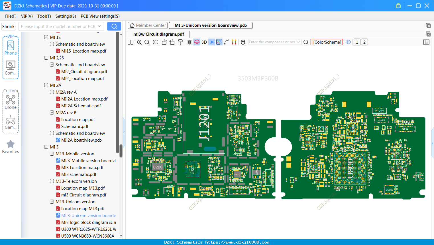The width and height of the screenshot is (434, 245).
Task: Open the Settings(S) menu
Action: pos(66,16)
